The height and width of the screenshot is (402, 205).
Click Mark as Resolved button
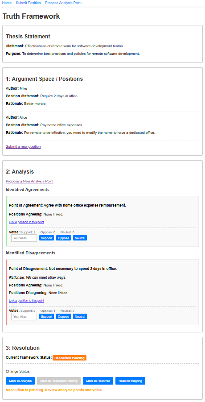(98, 381)
